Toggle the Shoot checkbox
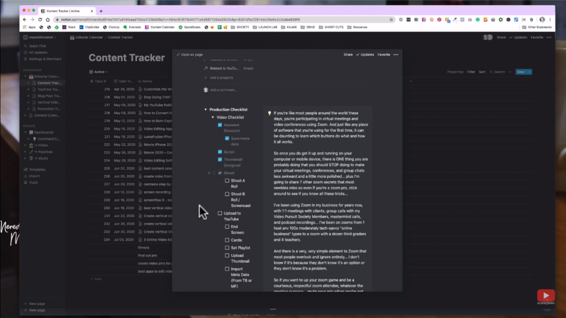Screen dimensions: 566x318 (x=220, y=173)
